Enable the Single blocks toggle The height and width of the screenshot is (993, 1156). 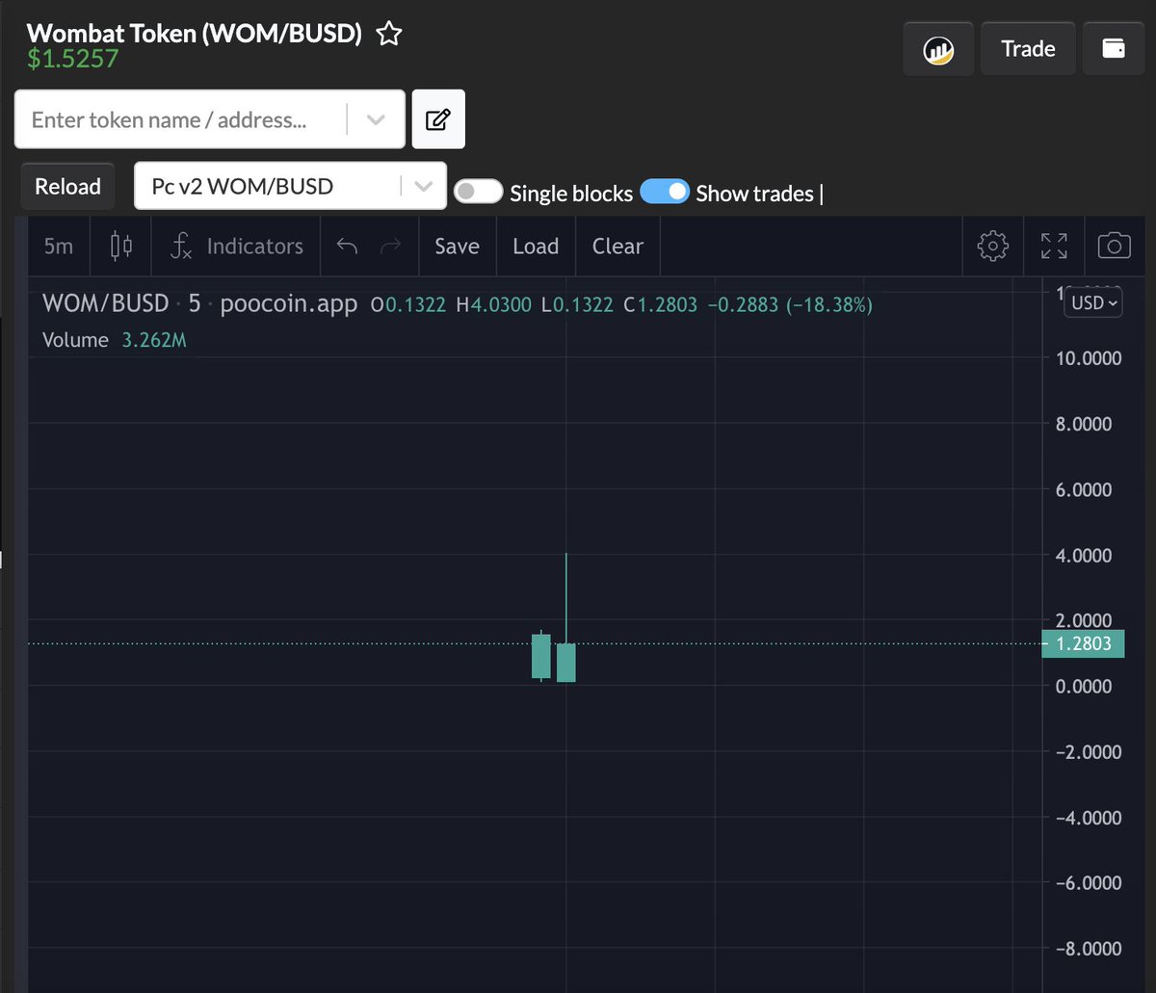pyautogui.click(x=479, y=192)
